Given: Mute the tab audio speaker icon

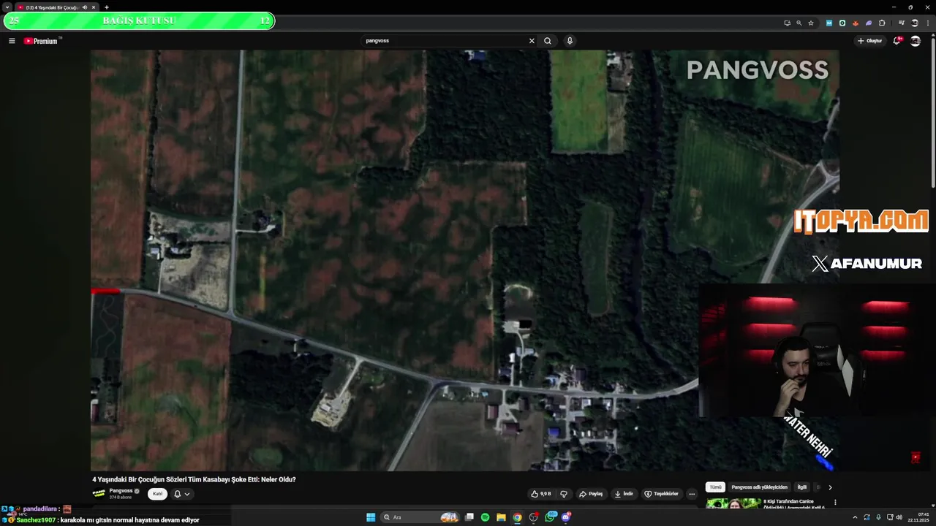Looking at the screenshot, I should tap(85, 7).
